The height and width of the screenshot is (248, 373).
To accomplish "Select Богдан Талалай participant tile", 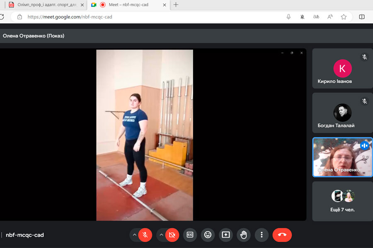I will point(343,113).
